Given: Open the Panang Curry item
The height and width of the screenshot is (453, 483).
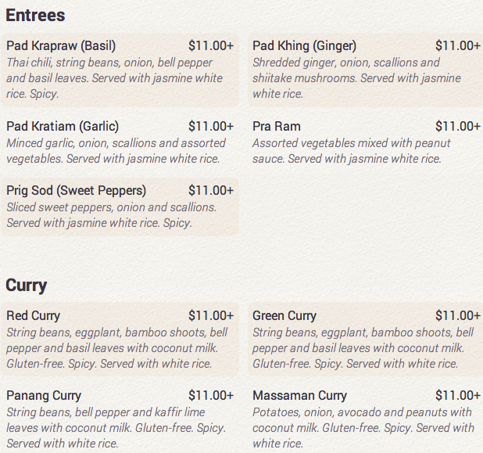Looking at the screenshot, I should pyautogui.click(x=120, y=419).
